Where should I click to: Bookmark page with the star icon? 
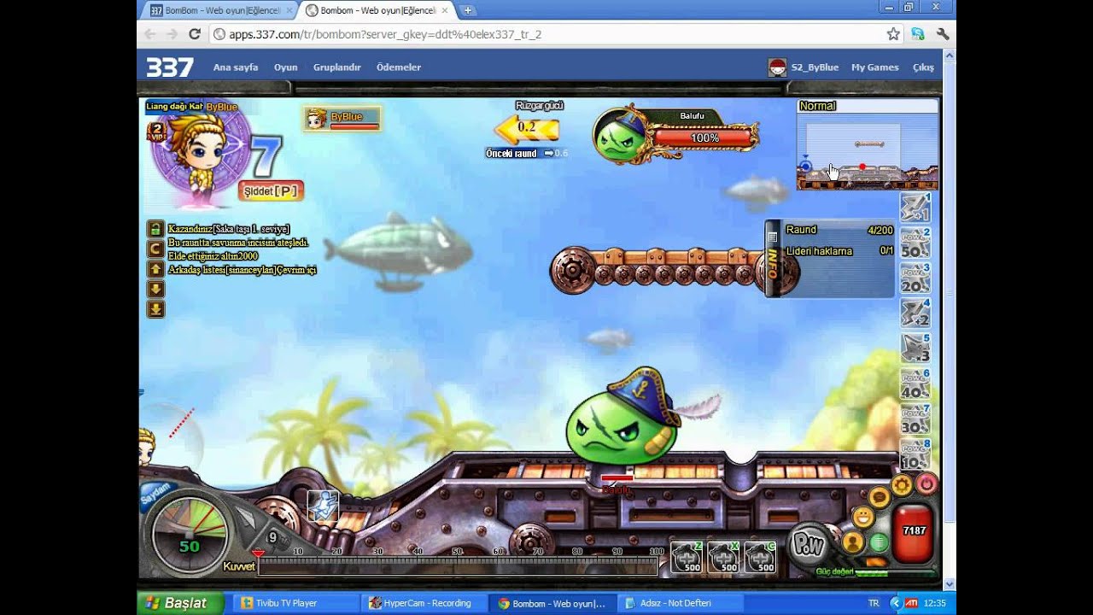893,34
